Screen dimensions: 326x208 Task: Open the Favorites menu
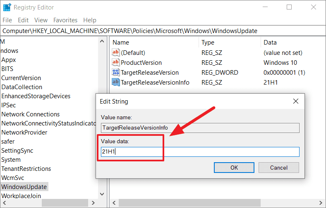pos(65,20)
